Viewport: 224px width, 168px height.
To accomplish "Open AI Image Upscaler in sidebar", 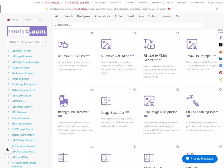I will pyautogui.click(x=22, y=95).
